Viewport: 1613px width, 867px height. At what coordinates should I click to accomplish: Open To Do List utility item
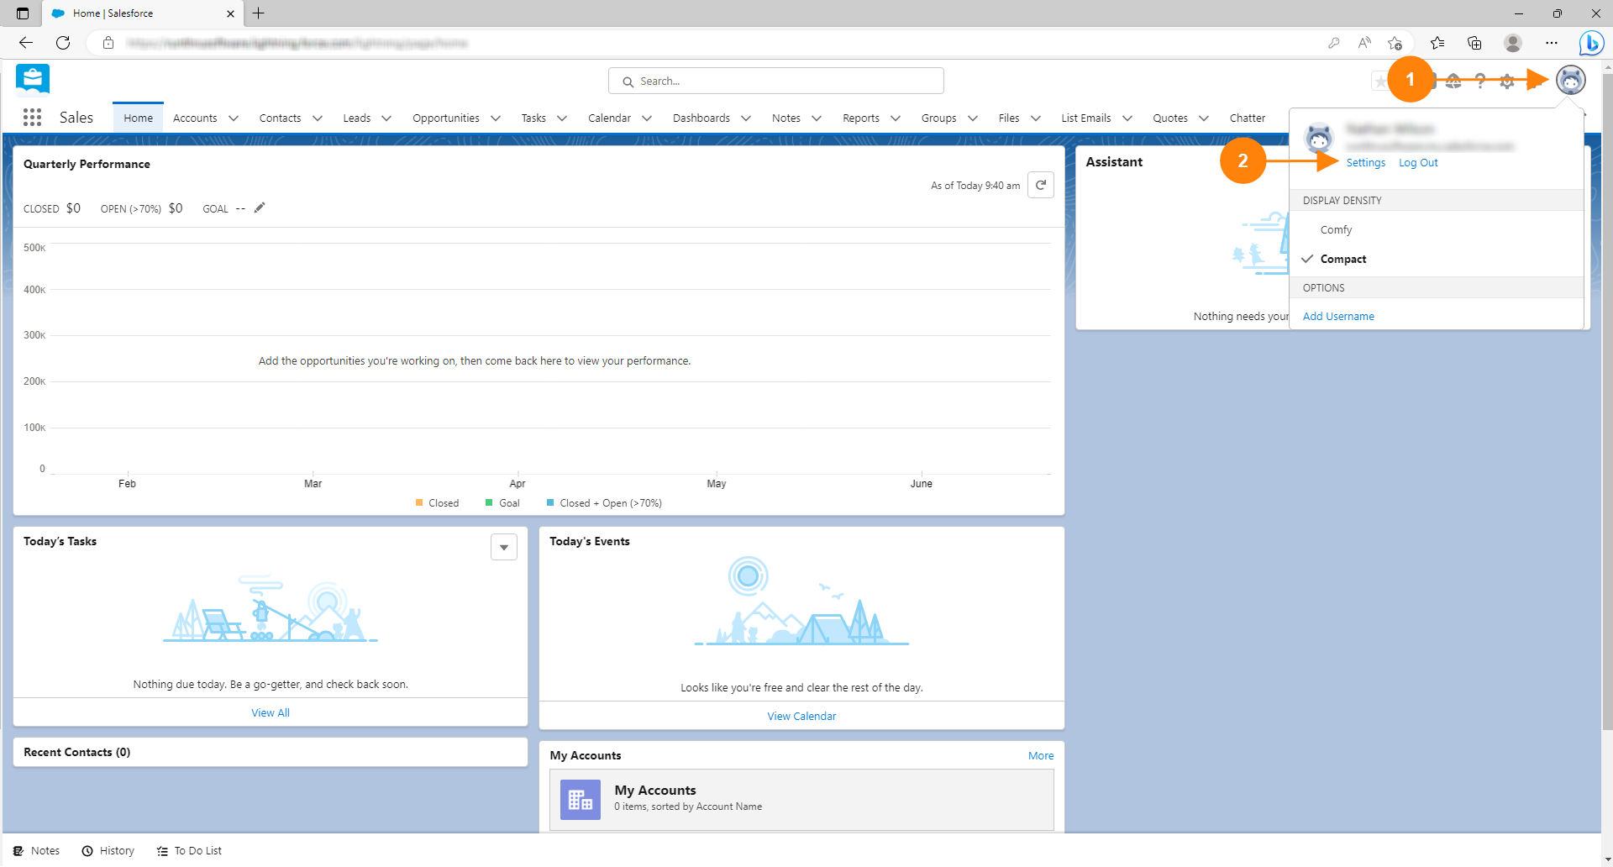[x=189, y=851]
